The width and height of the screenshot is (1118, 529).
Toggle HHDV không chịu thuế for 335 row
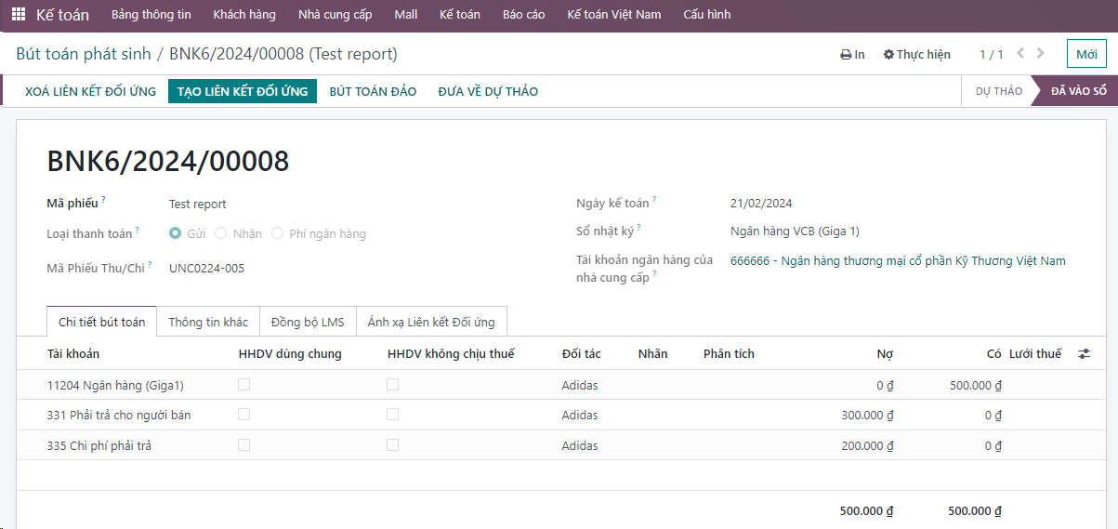[393, 445]
